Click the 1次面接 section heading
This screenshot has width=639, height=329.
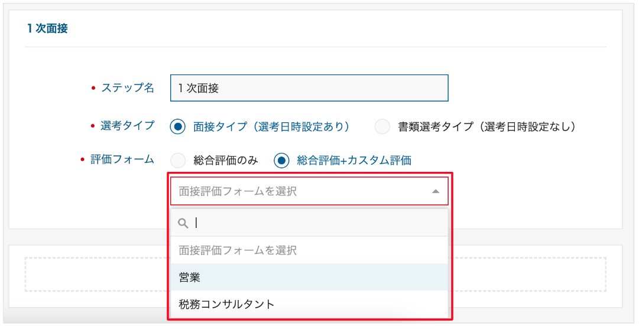(47, 28)
